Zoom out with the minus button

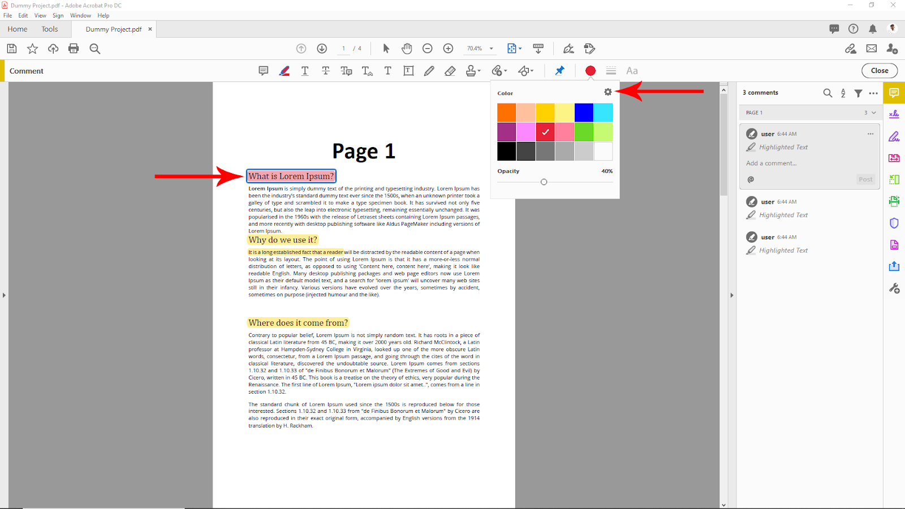(428, 49)
